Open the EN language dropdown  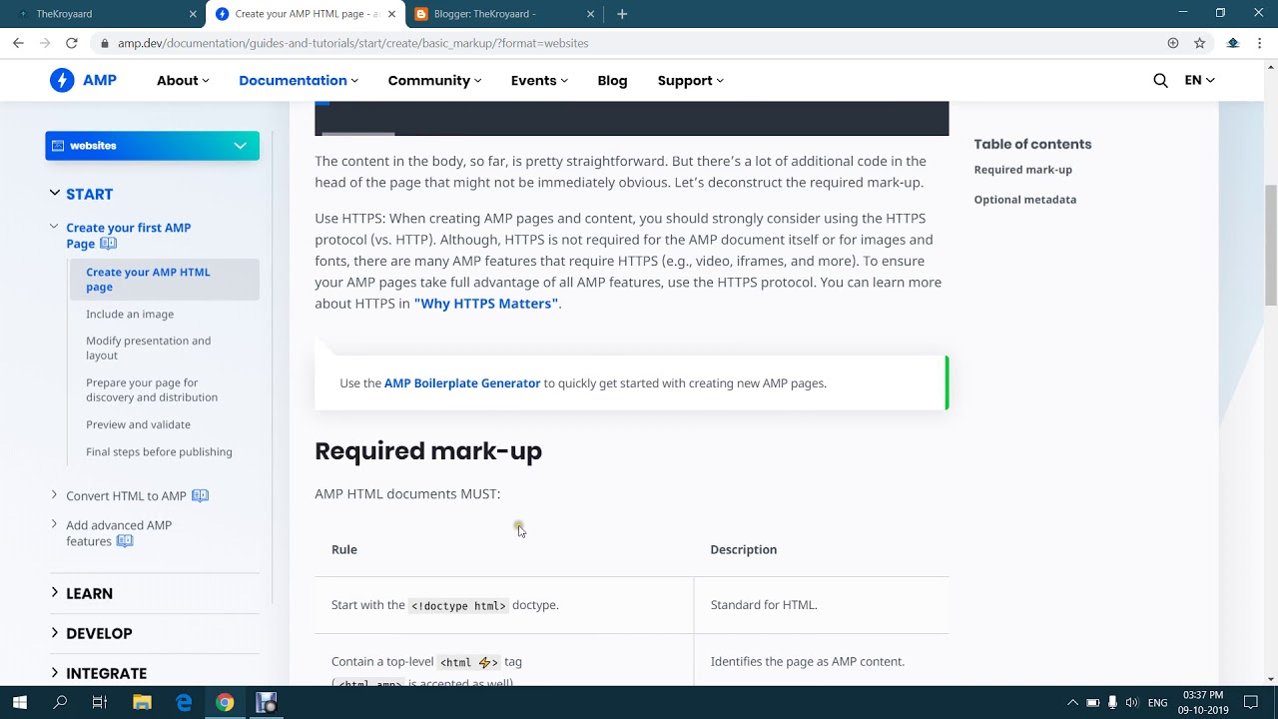coord(1199,80)
